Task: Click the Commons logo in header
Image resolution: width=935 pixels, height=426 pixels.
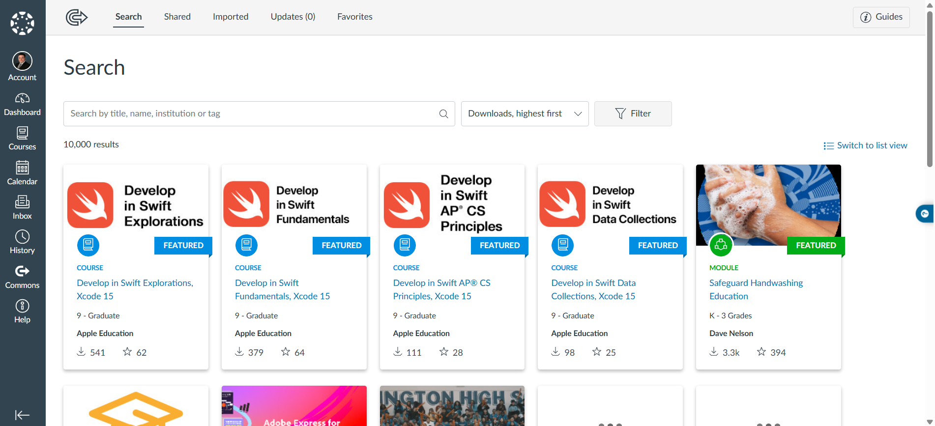Action: point(77,17)
